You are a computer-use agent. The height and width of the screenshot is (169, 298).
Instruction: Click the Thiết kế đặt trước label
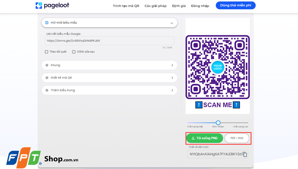click(x=199, y=147)
